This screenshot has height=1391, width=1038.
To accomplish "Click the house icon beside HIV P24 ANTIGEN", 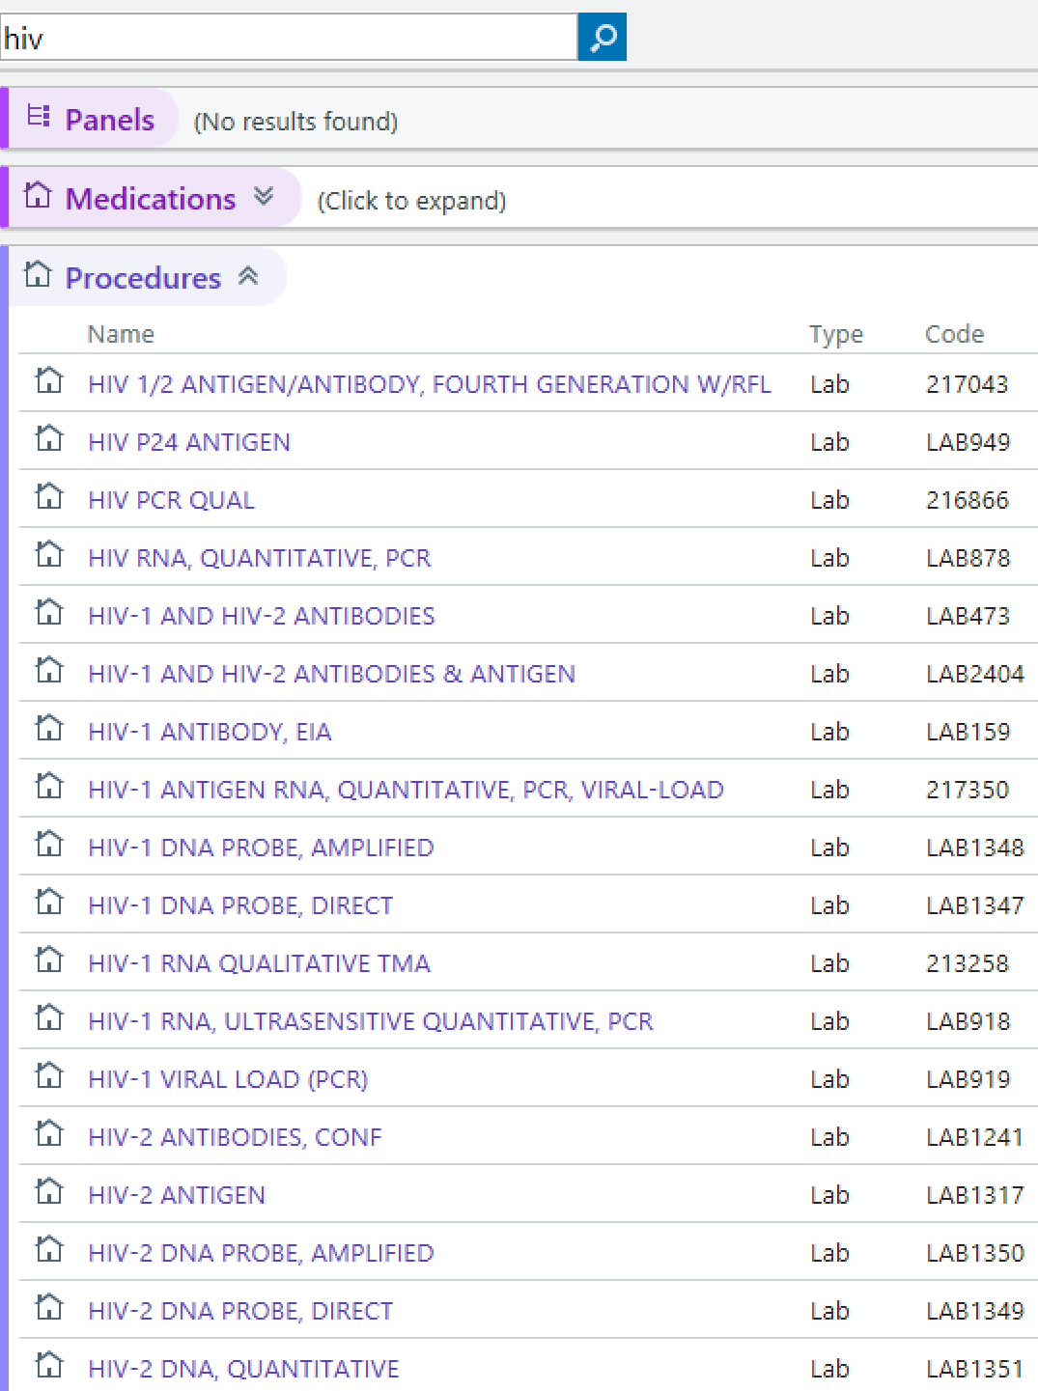I will [49, 439].
